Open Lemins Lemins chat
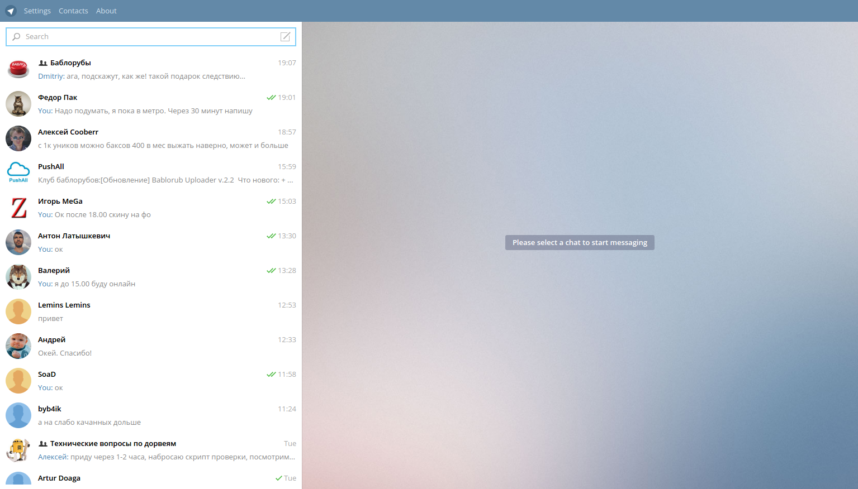The image size is (858, 489). tap(151, 311)
